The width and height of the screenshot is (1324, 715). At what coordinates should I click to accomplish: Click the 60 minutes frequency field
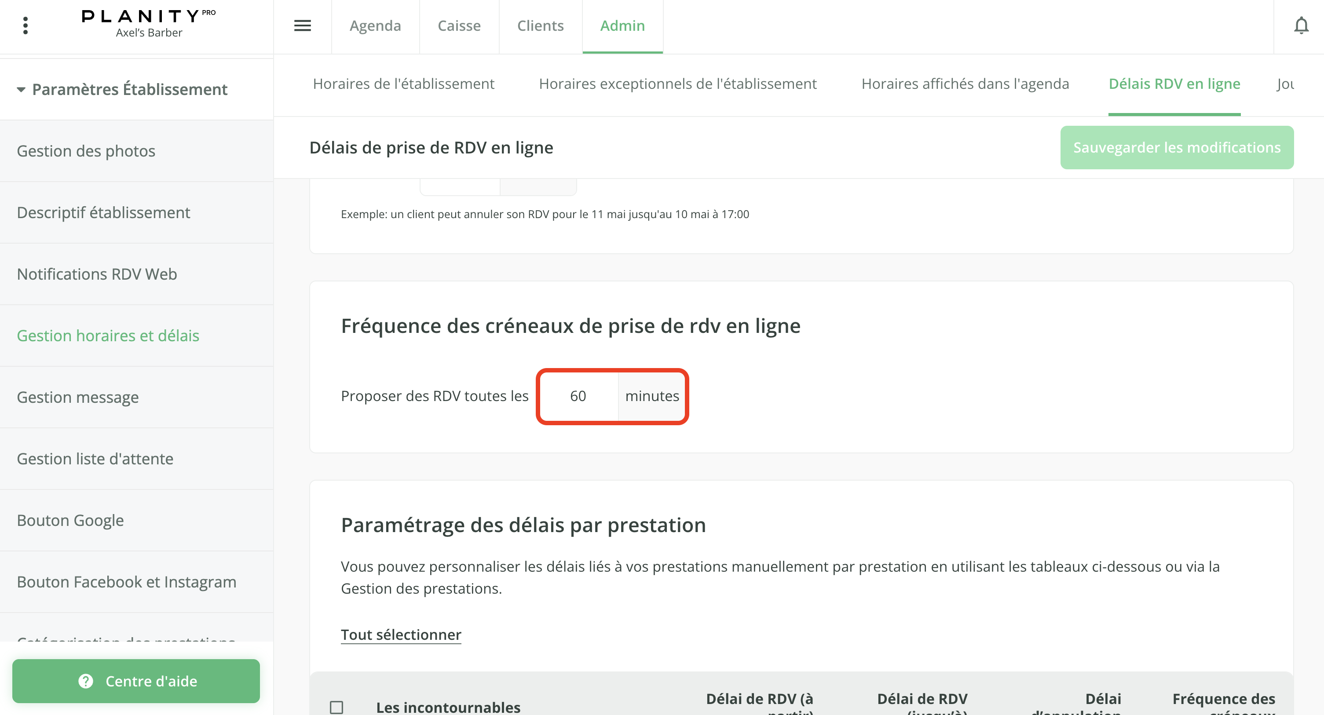(x=578, y=396)
